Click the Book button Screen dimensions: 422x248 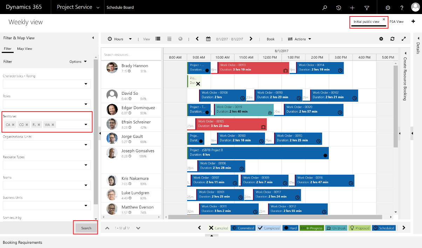271,39
